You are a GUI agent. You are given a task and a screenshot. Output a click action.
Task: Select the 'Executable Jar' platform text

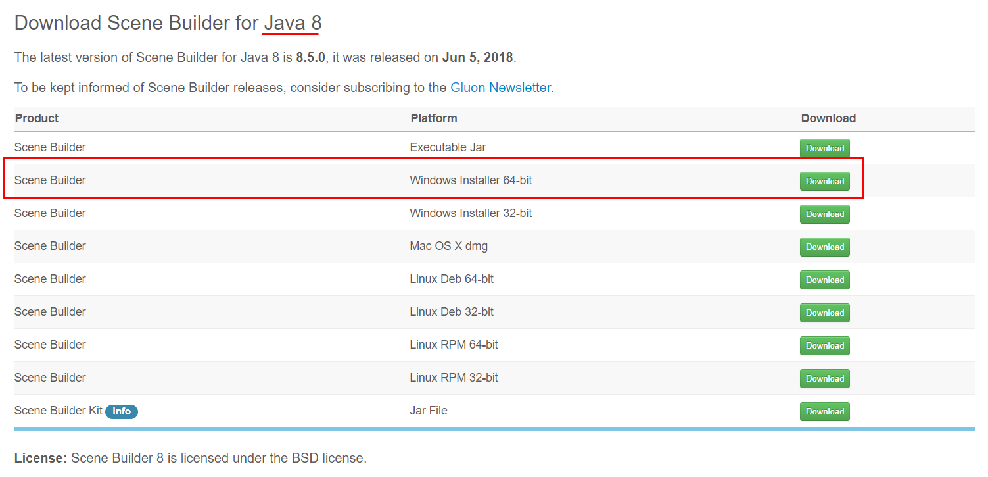click(x=448, y=147)
